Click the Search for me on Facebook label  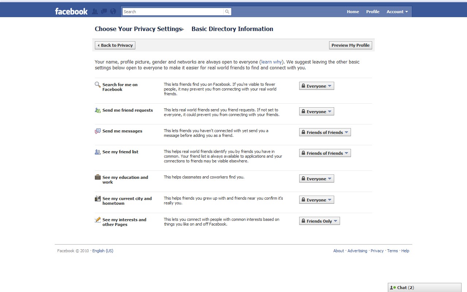coord(120,87)
